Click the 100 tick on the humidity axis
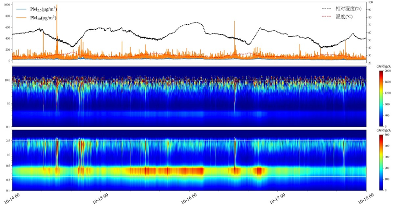This screenshot has height=207, width=396. click(370, 2)
